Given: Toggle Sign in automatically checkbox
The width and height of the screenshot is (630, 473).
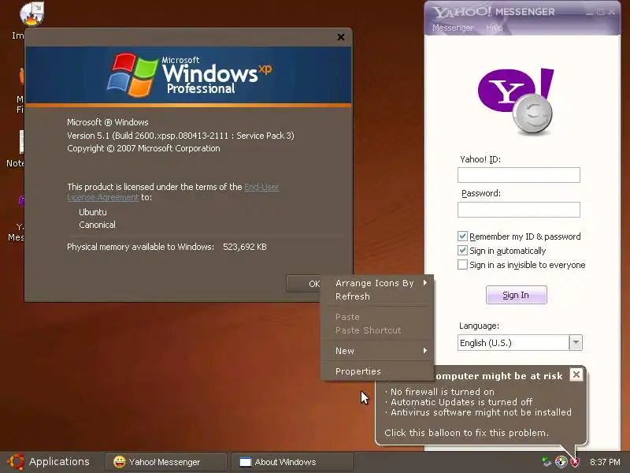Looking at the screenshot, I should coord(462,251).
